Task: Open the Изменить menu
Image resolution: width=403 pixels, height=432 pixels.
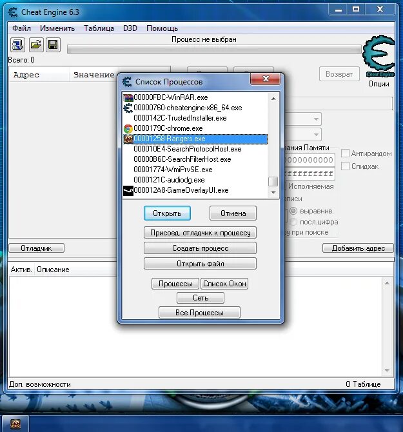Action: pos(57,28)
